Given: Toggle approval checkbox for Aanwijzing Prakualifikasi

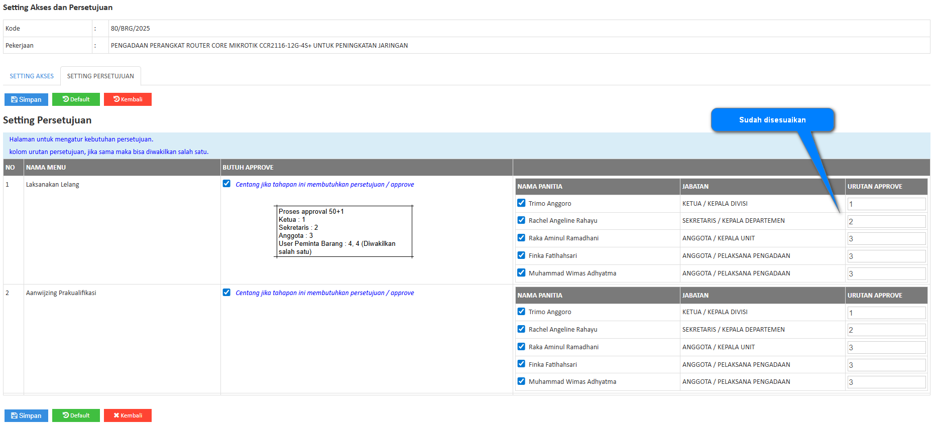Looking at the screenshot, I should [x=226, y=293].
